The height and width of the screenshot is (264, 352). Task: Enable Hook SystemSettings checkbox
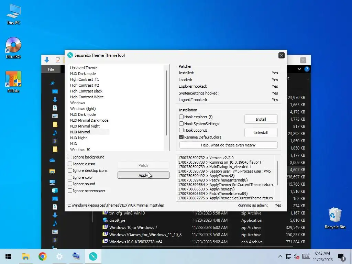click(181, 123)
